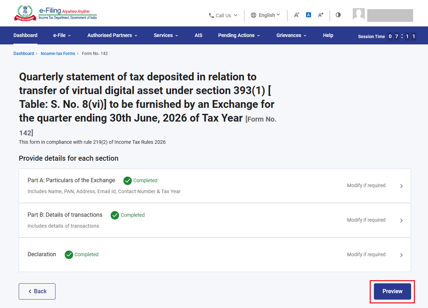Go to the AIS menu item
This screenshot has height=308, width=428.
tap(199, 35)
